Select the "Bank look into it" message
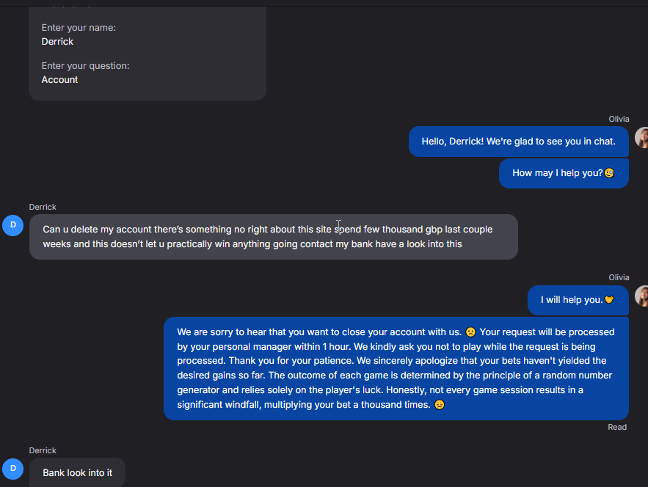648x487 pixels. click(78, 472)
